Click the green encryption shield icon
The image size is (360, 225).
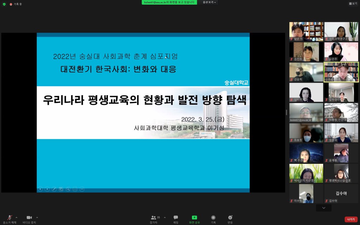pos(4,4)
